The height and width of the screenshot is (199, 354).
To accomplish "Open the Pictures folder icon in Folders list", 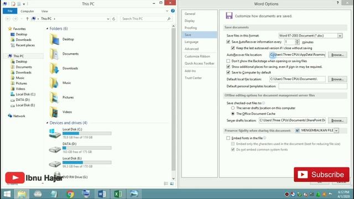I will [54, 97].
